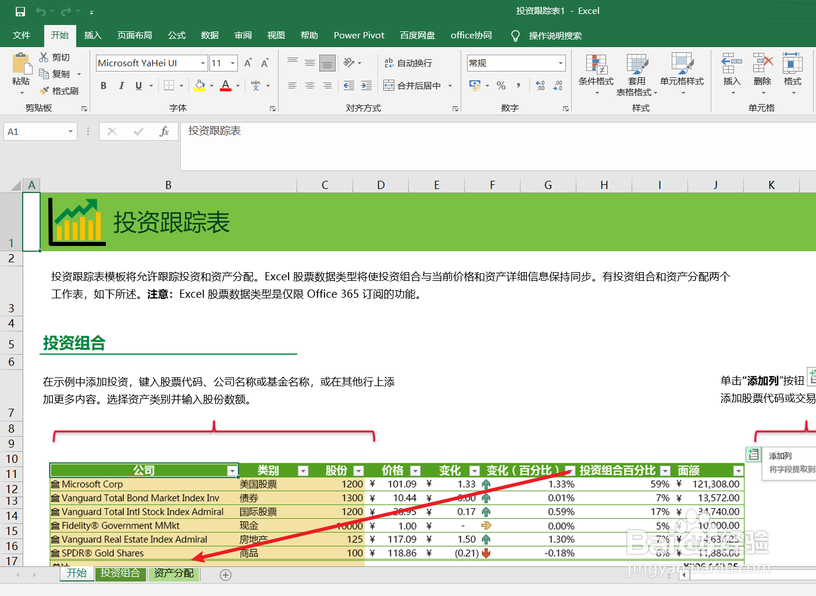
Task: Open 单元格样式 cell styles
Action: tap(682, 74)
